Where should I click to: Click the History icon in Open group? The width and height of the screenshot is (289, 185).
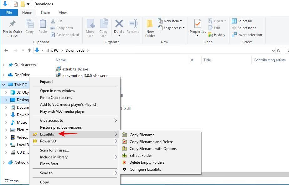(210, 35)
